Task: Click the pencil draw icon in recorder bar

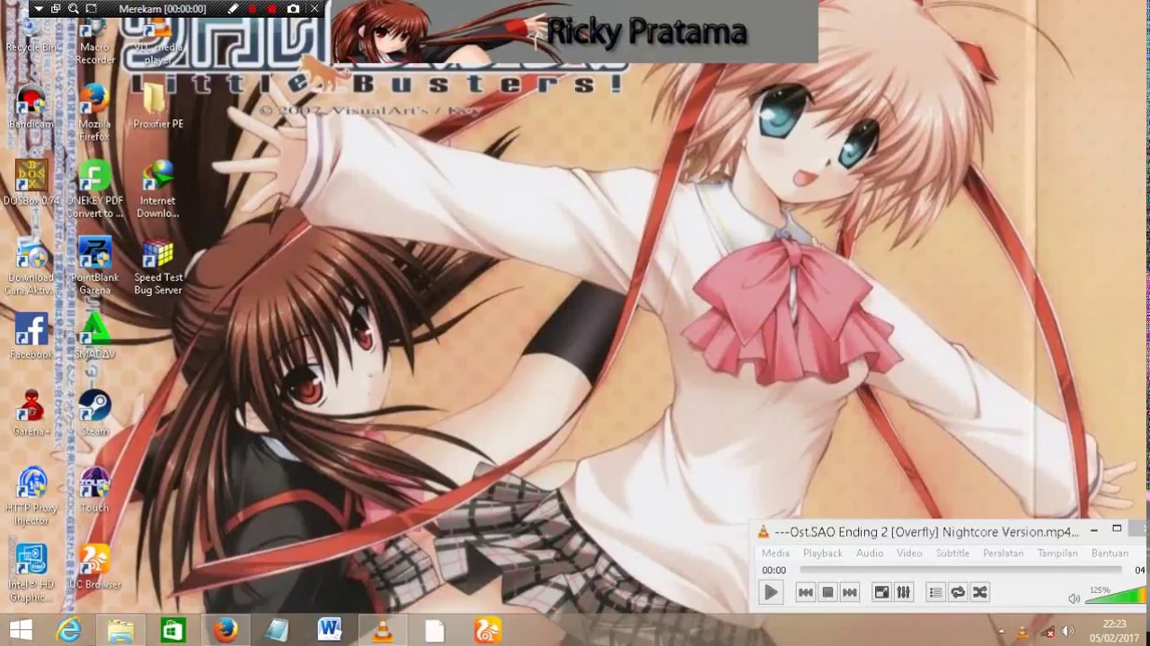Action: (233, 9)
